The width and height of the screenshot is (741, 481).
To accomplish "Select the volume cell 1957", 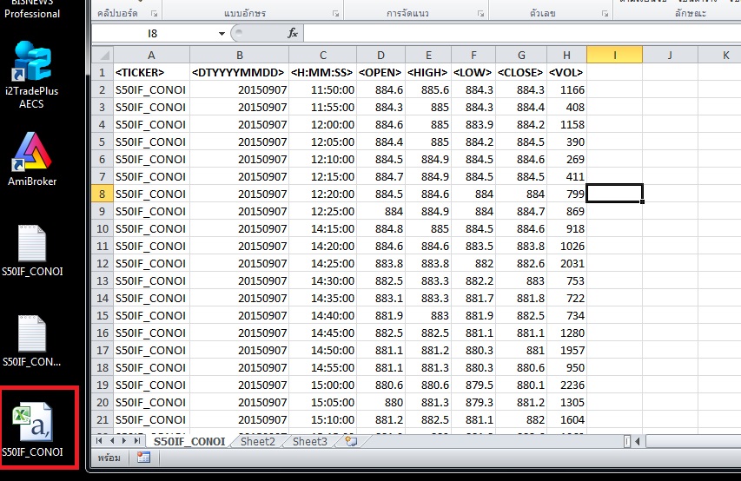I will (x=566, y=350).
